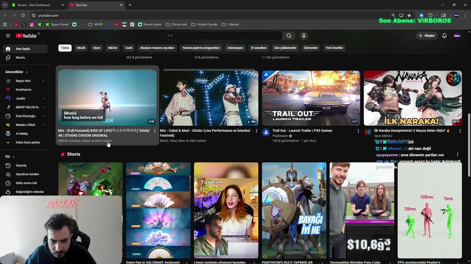Select the Canlı filter chip

(x=129, y=48)
